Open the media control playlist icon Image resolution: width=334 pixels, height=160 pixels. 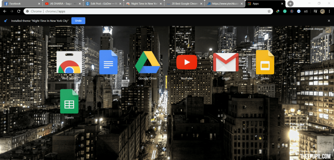pos(315,11)
